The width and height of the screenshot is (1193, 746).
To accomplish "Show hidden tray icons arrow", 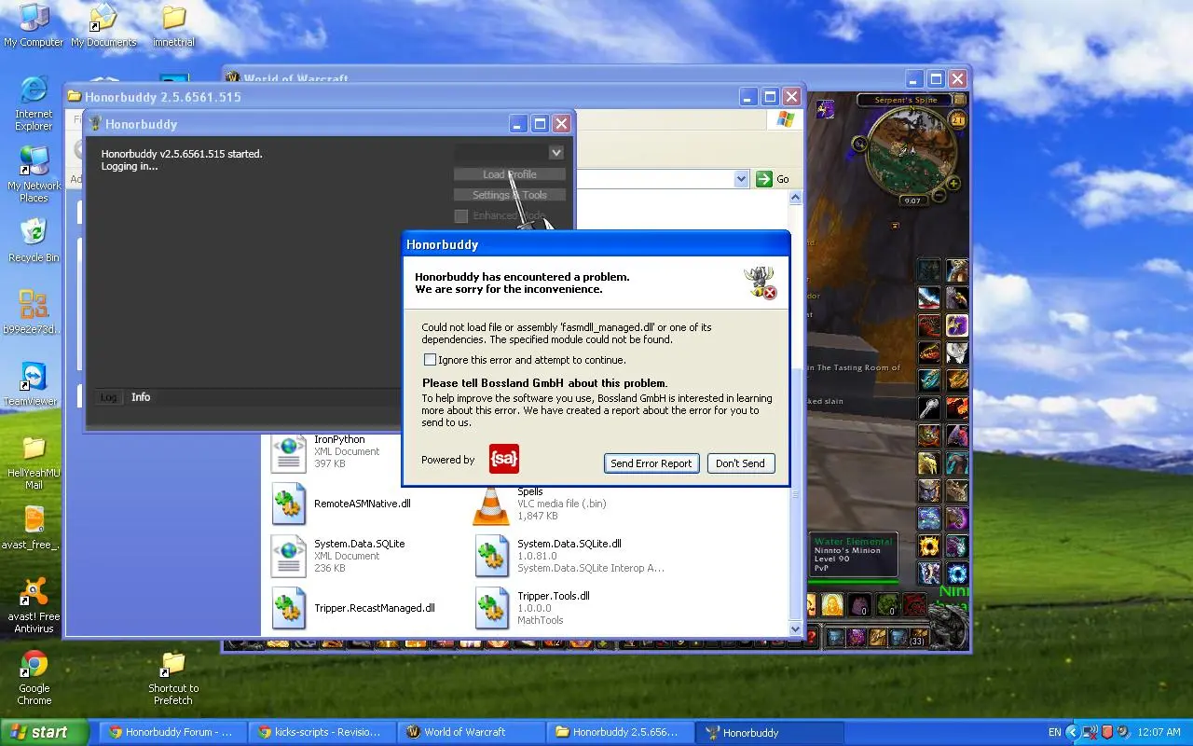I will (x=1072, y=733).
